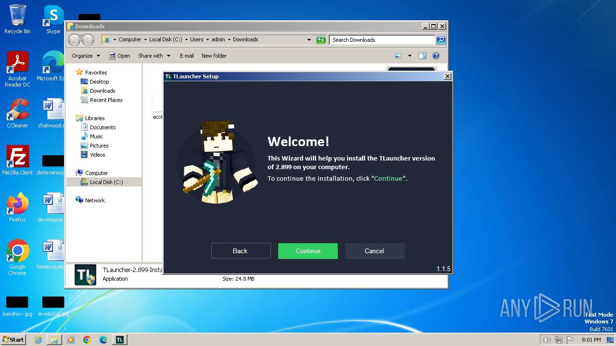Open CCleaner desktop shortcut

coord(17,113)
